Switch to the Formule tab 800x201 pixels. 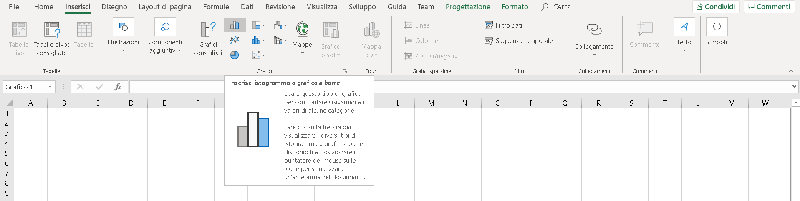[x=216, y=7]
